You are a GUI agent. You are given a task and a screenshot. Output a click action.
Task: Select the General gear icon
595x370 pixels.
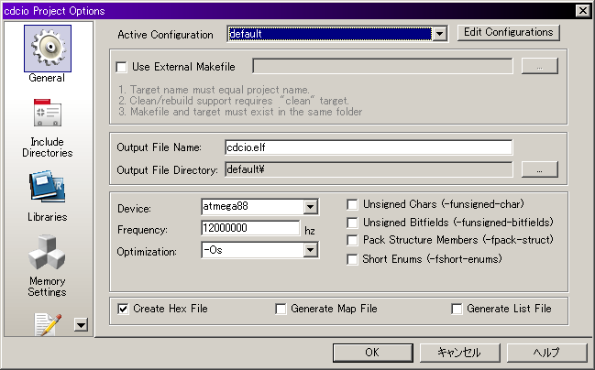click(x=48, y=49)
